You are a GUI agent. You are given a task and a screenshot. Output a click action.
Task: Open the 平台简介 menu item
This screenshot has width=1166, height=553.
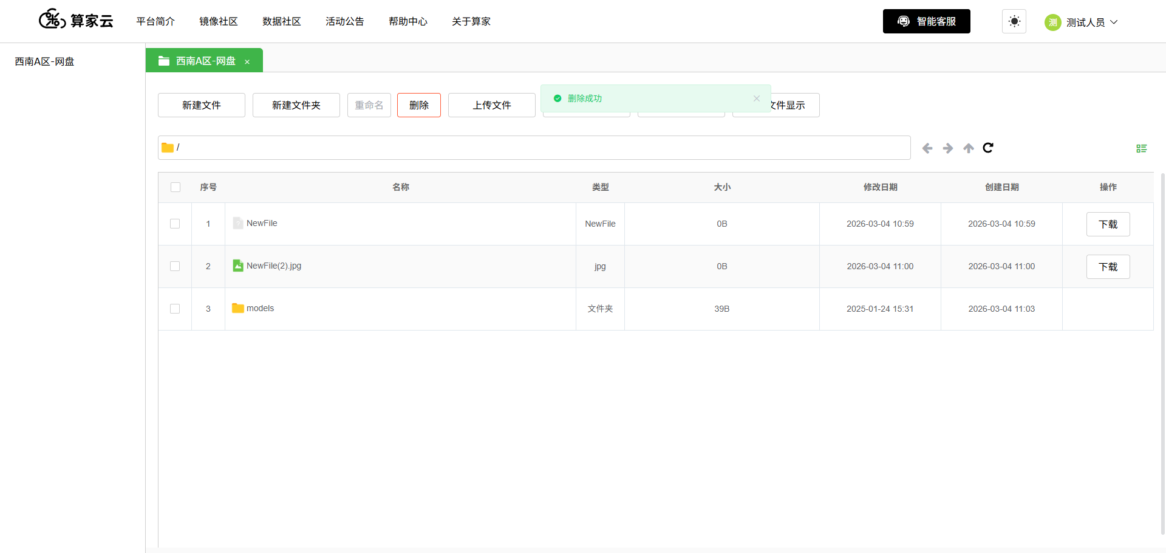(155, 21)
